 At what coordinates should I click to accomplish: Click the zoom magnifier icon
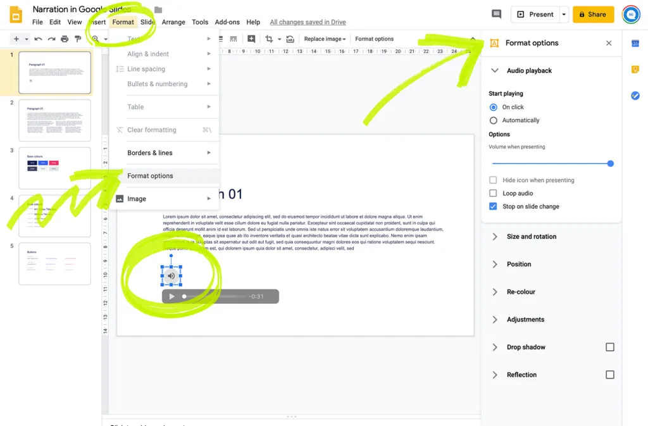(96, 39)
